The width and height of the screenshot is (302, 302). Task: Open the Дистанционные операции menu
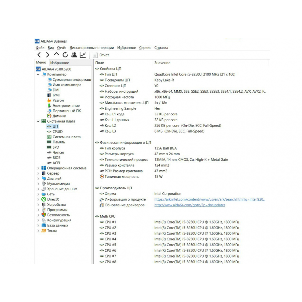point(92,48)
